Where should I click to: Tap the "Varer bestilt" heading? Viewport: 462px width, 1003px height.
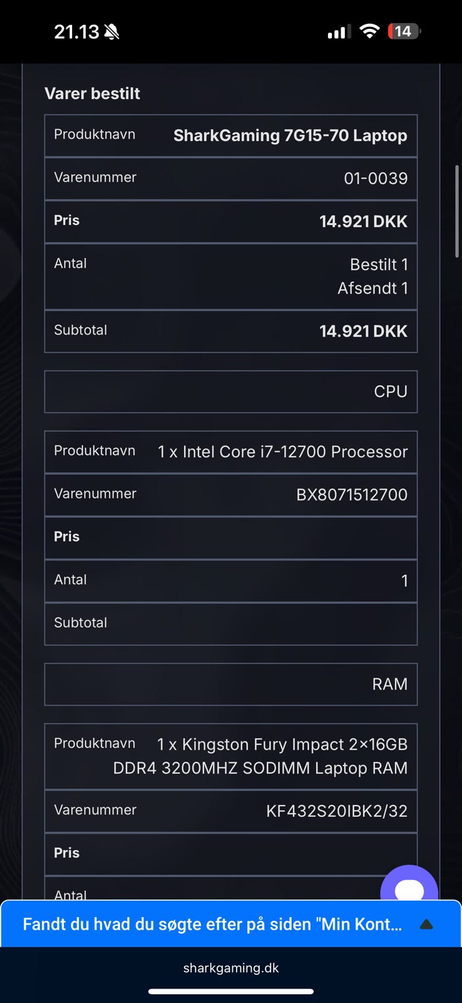(92, 93)
